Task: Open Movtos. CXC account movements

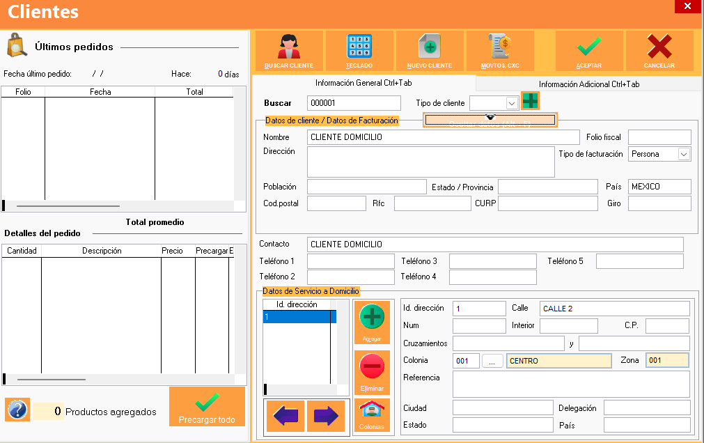Action: (x=500, y=50)
